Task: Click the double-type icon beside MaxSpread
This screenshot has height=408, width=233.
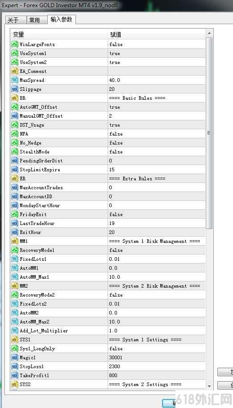Action: [x=15, y=80]
